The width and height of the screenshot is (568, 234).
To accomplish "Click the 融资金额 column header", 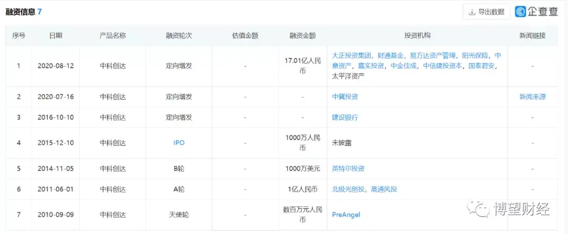I will (302, 36).
